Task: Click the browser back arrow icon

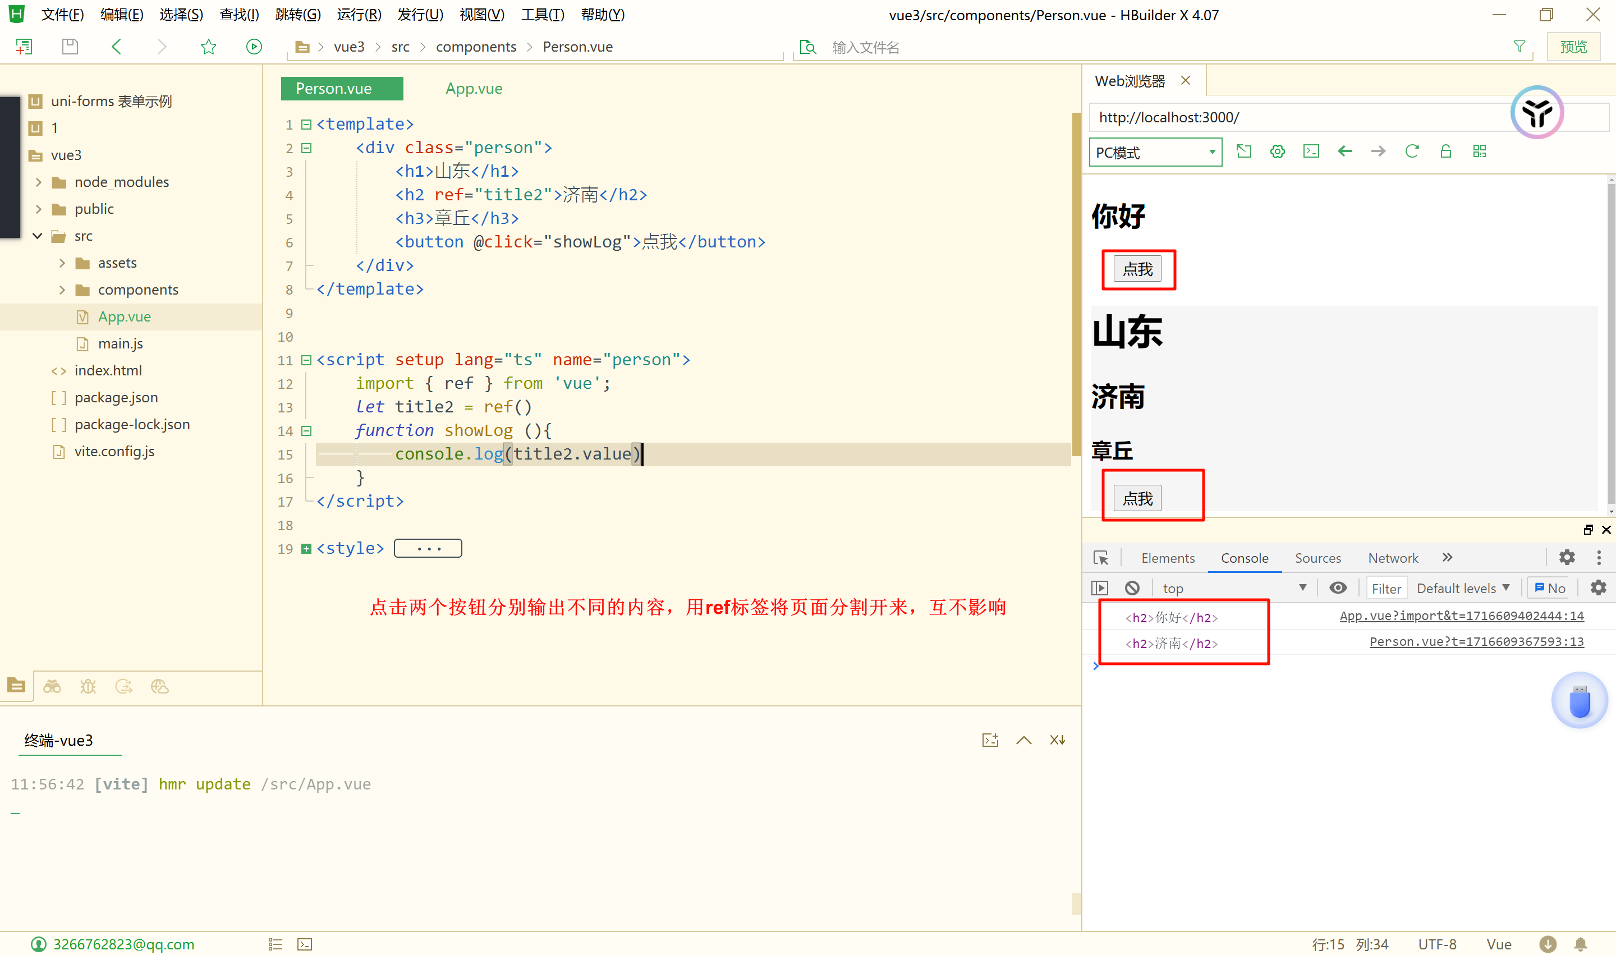Action: point(1344,151)
